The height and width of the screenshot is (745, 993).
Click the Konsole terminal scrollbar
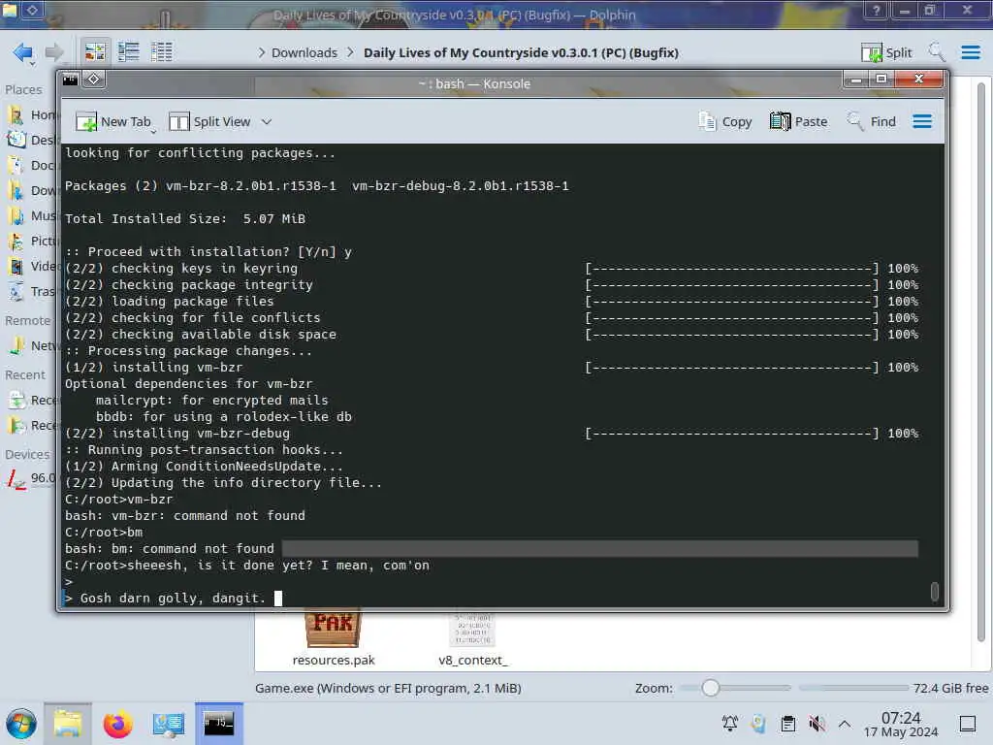[x=934, y=592]
